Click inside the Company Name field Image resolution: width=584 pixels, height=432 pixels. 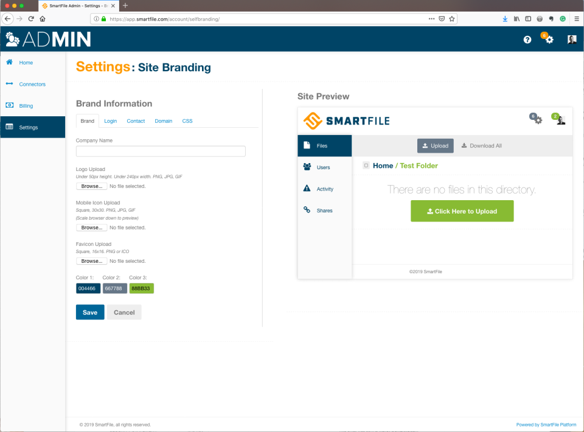click(x=161, y=150)
